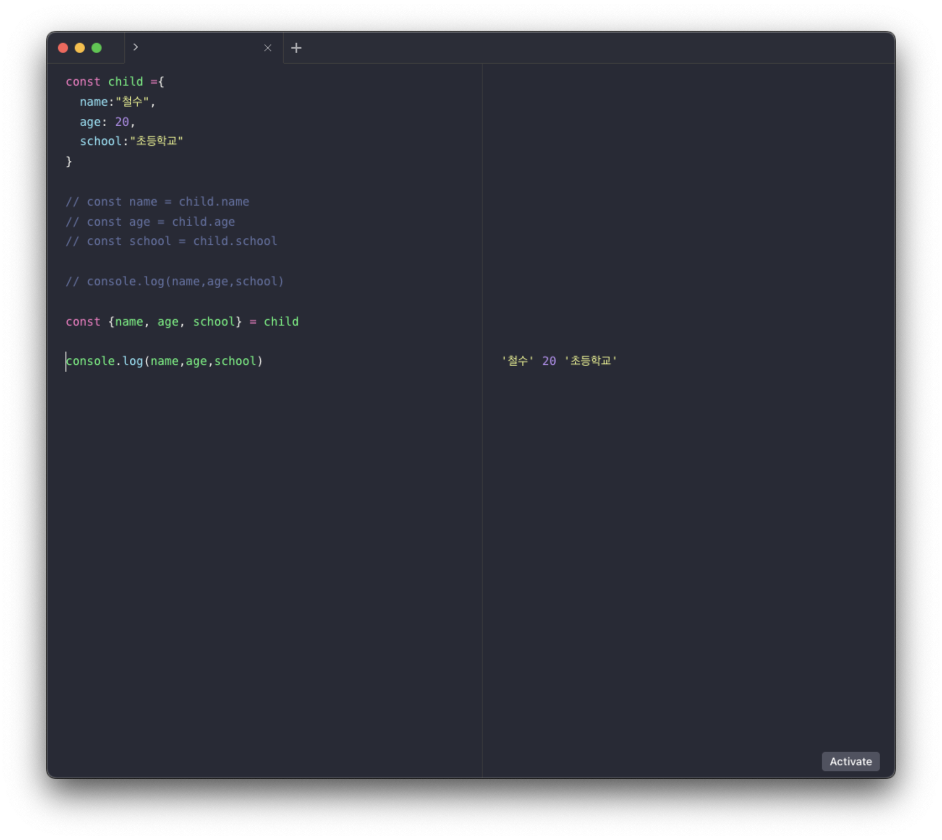Open a new tab with plus icon
This screenshot has width=942, height=840.
(x=296, y=48)
